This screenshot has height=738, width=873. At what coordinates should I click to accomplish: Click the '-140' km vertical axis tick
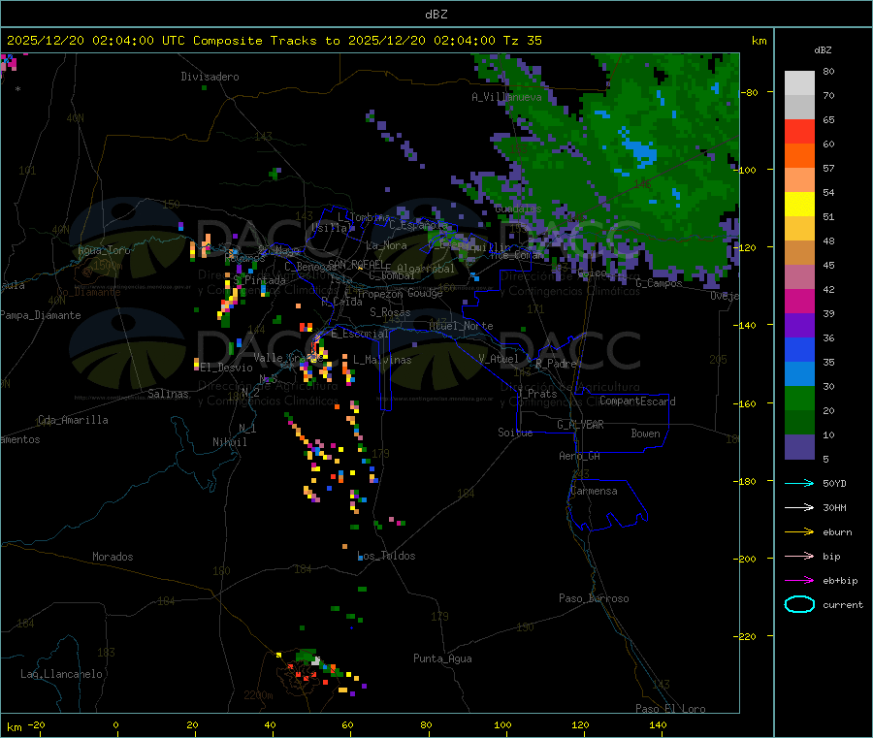coord(744,325)
